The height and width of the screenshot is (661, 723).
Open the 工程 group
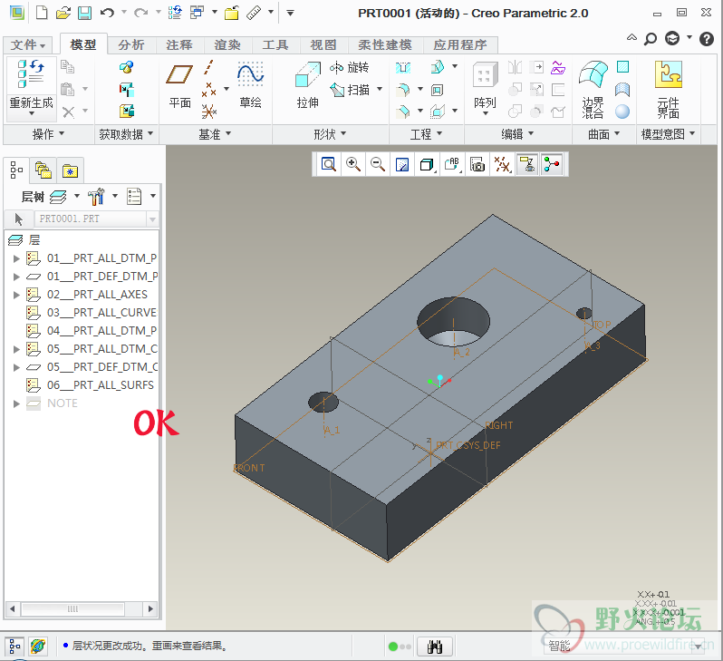(426, 134)
